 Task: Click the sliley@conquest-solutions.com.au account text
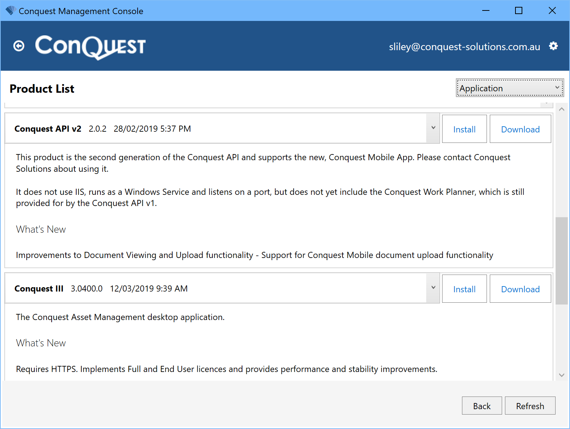[x=465, y=47]
